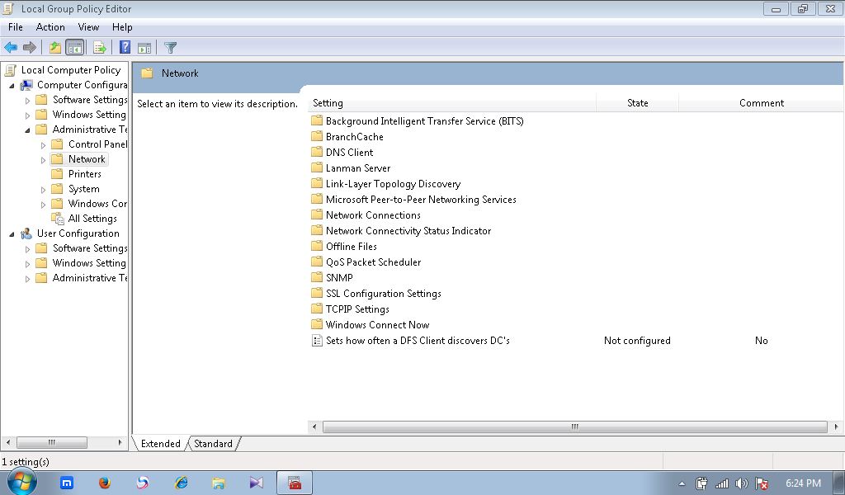Open Link-Layer Topology Discovery folder
Screen dimensions: 845x495
pos(393,184)
